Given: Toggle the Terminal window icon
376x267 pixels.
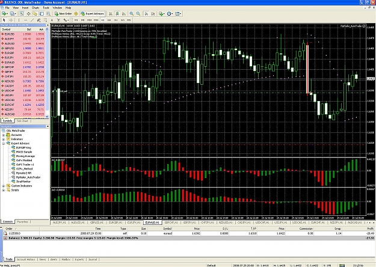Looking at the screenshot, I should tap(42, 14).
